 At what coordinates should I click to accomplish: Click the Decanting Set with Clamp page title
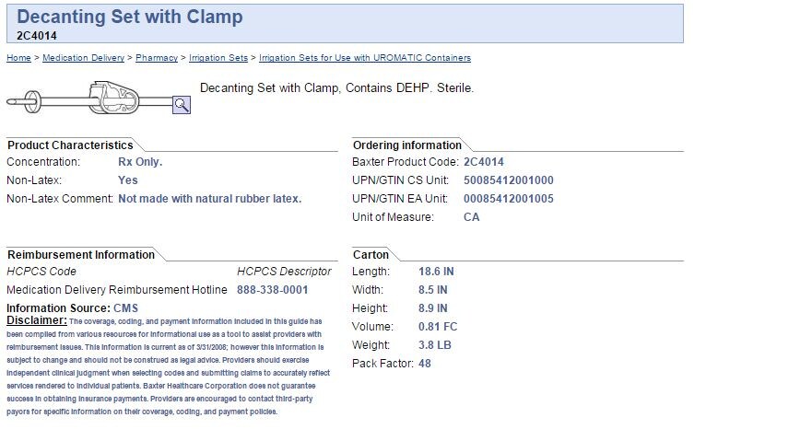tap(130, 17)
